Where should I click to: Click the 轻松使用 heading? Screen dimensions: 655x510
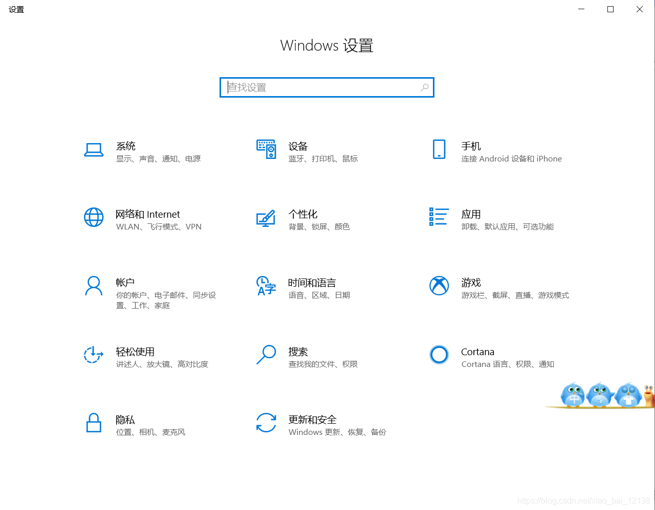pos(135,352)
